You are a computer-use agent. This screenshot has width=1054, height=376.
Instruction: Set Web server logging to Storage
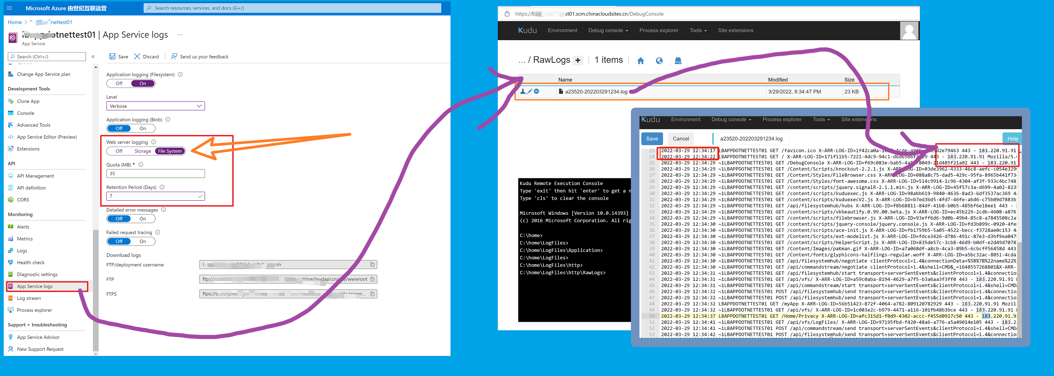point(142,151)
